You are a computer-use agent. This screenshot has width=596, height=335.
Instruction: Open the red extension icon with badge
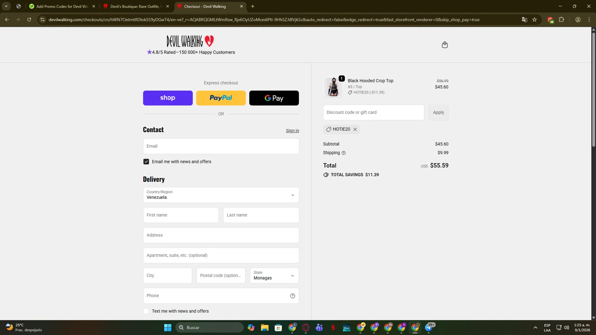pyautogui.click(x=550, y=20)
